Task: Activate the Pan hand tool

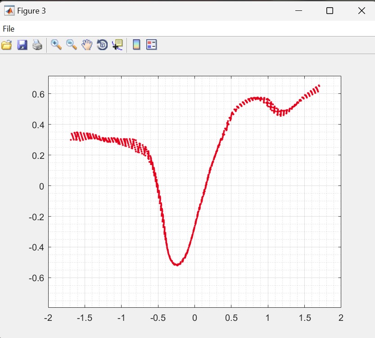Action: pos(87,45)
